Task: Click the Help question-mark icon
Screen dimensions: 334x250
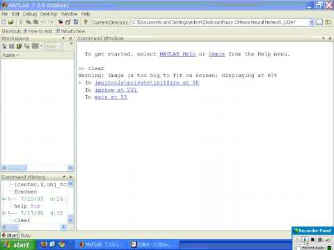Action: [x=86, y=22]
